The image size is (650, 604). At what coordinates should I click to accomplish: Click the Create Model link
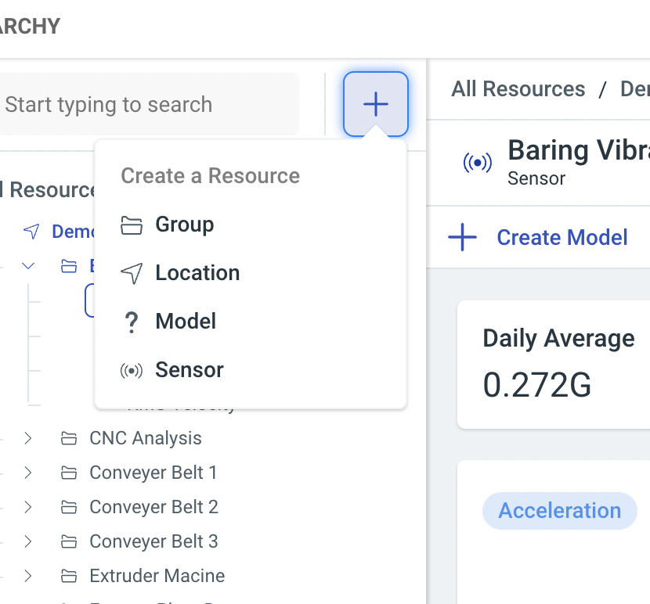562,237
